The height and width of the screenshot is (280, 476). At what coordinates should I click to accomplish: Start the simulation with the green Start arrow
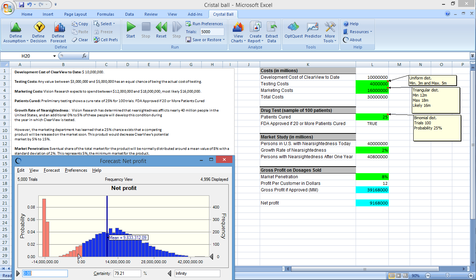pyautogui.click(x=131, y=30)
